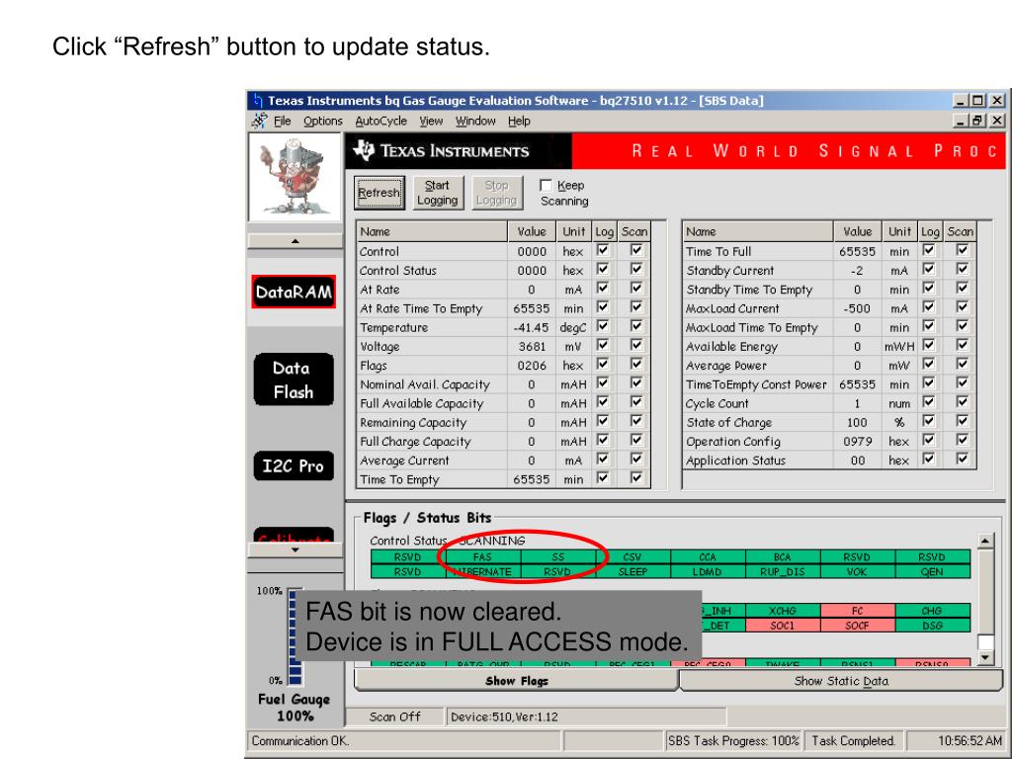Click the Show Static Data button
This screenshot has width=1012, height=759.
tap(841, 681)
